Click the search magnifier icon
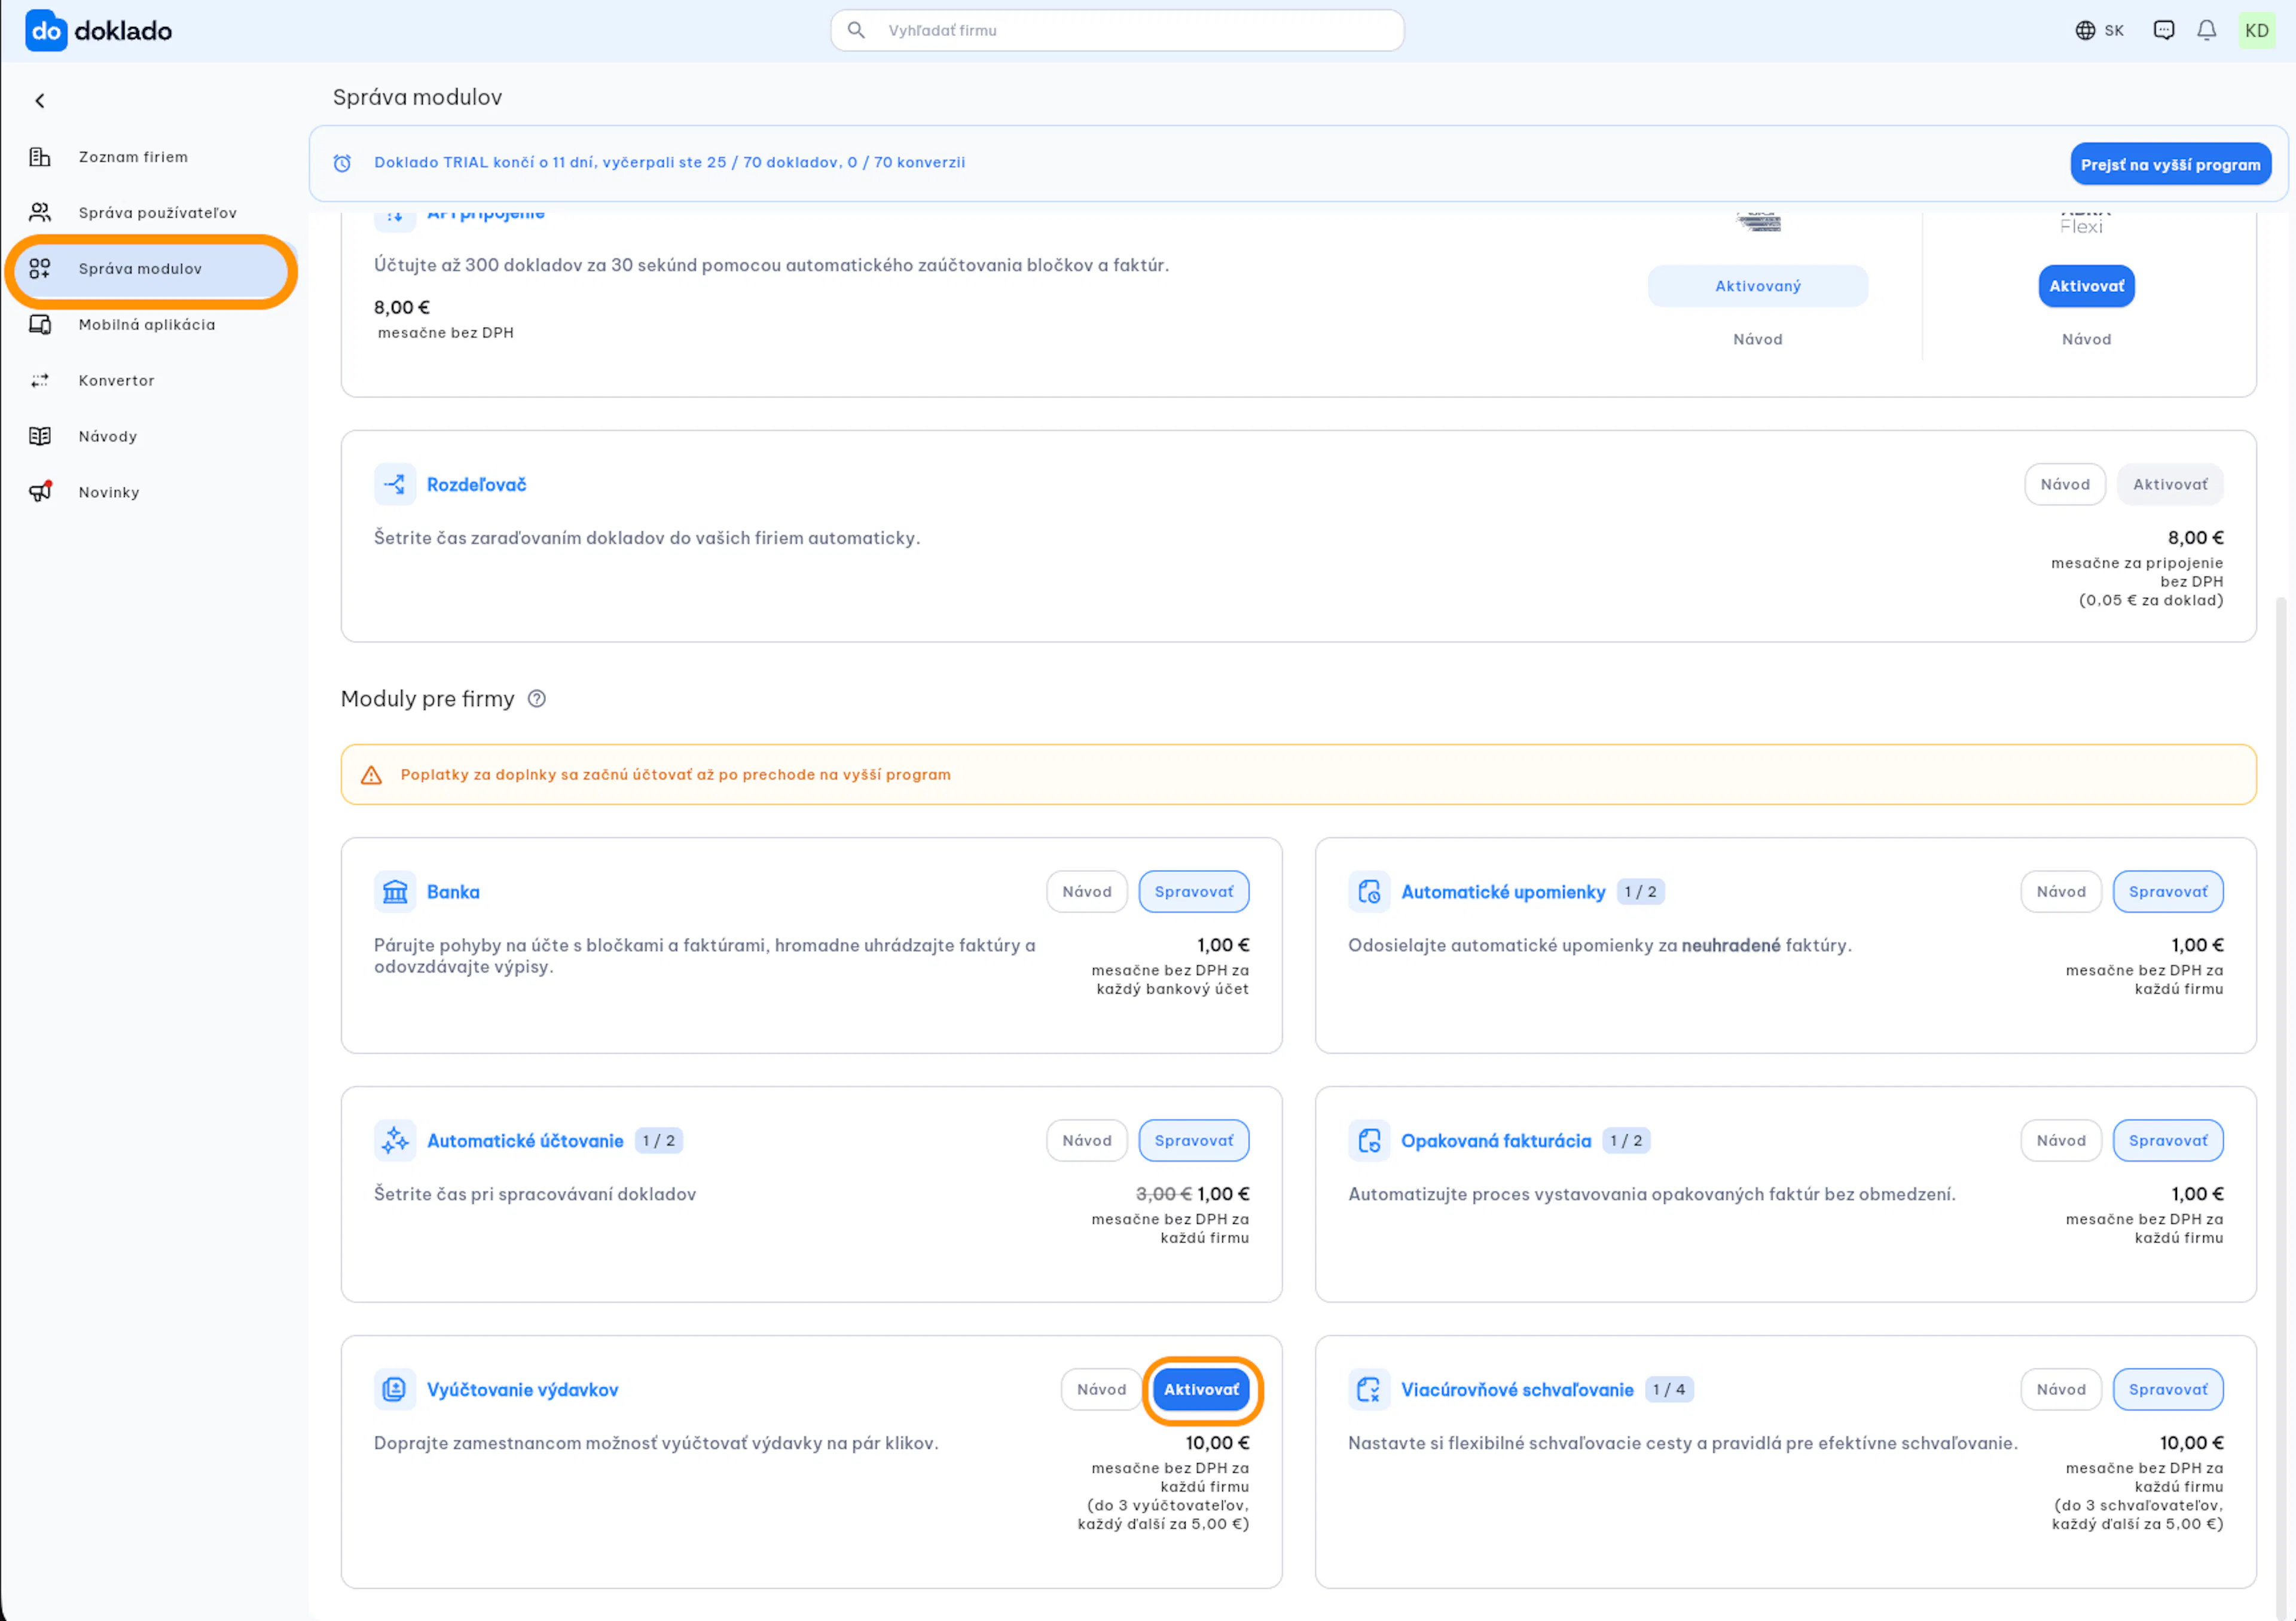 pos(856,30)
